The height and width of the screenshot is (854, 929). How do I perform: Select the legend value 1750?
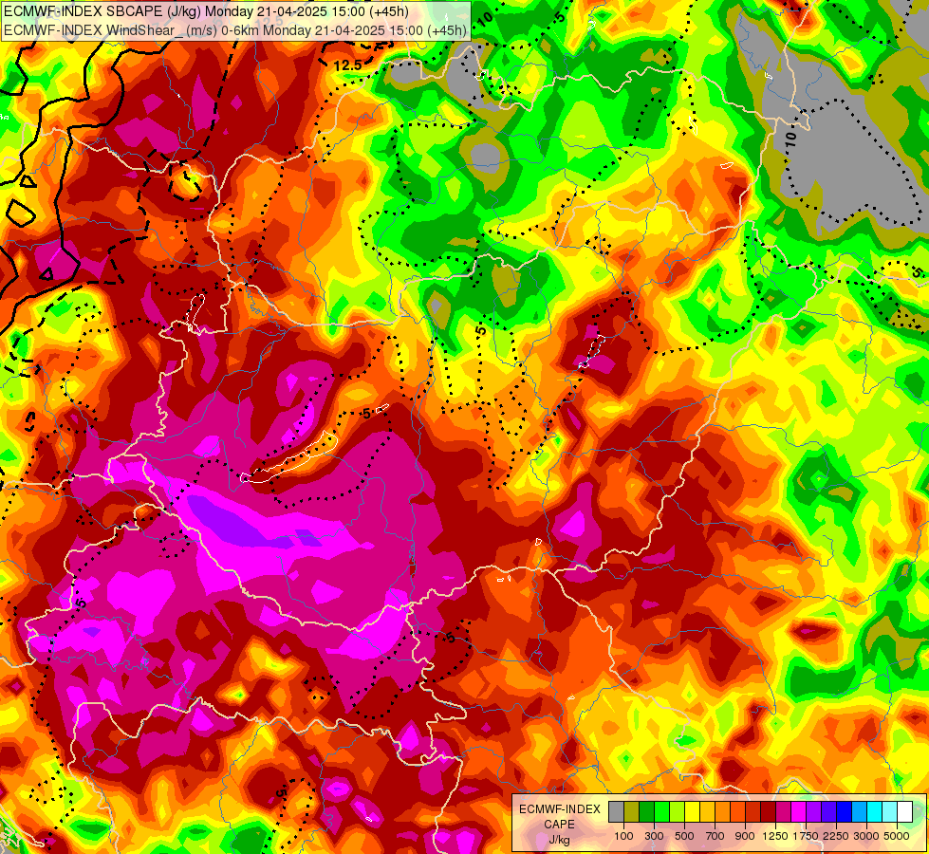(x=806, y=836)
